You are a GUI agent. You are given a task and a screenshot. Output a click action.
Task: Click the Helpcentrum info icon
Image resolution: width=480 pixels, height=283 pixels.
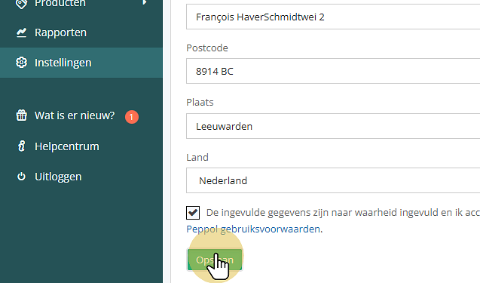21,146
